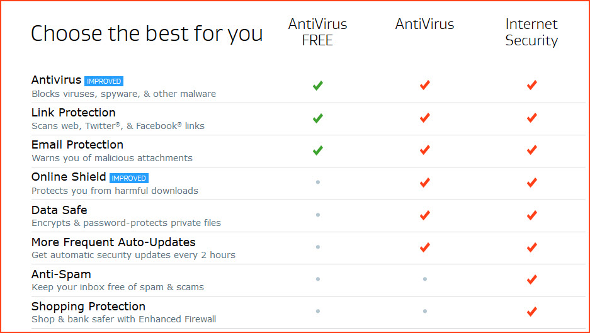Click red Data Safe checkmark under Internet Security

(x=531, y=215)
